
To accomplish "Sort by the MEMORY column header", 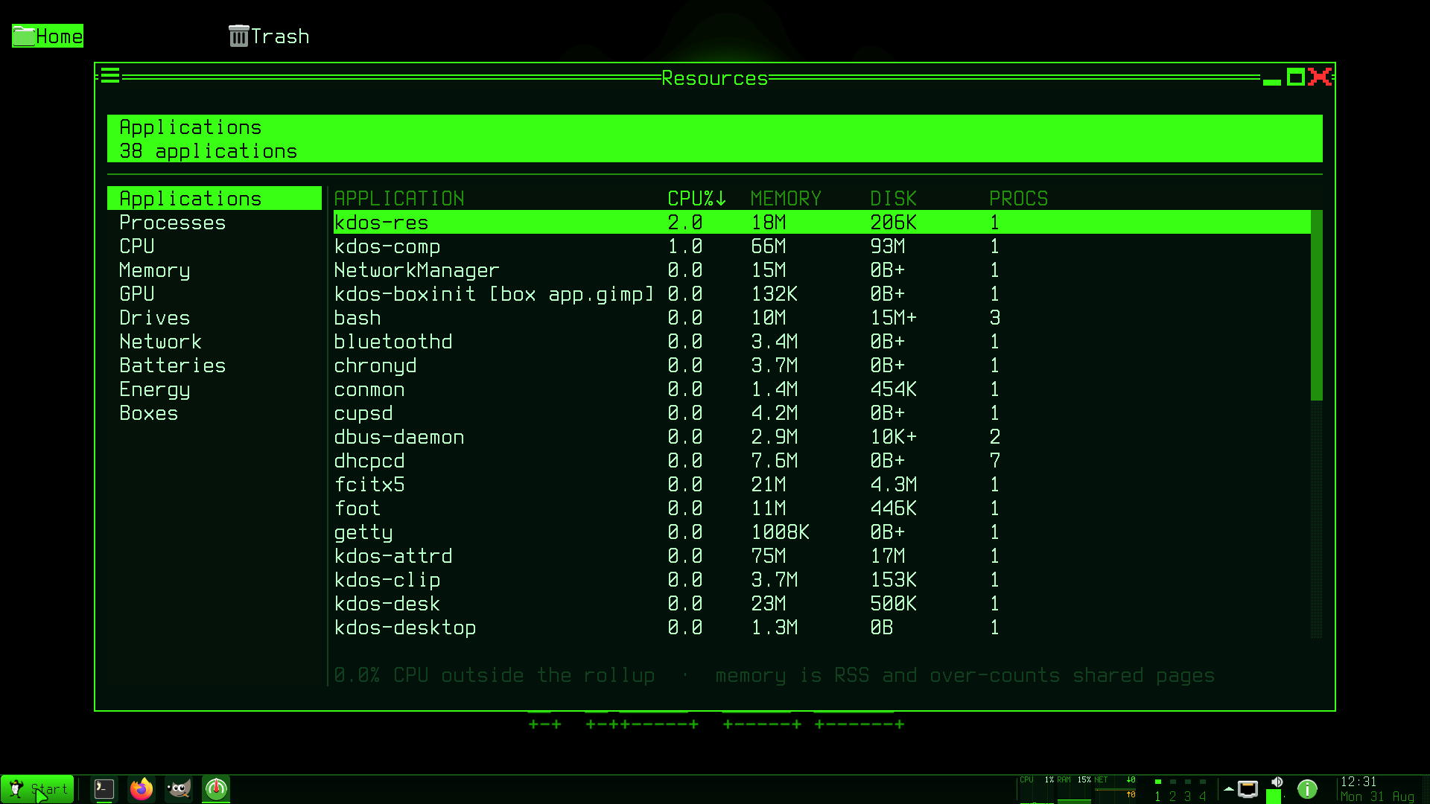I will (786, 198).
